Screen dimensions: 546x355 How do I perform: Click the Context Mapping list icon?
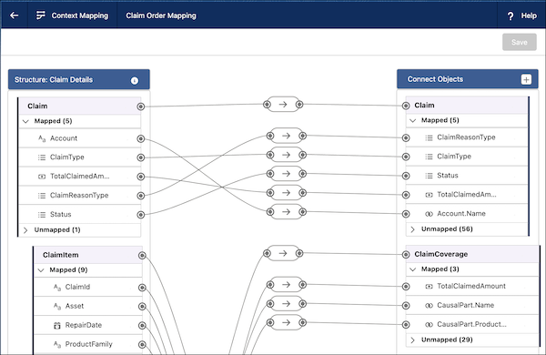pyautogui.click(x=41, y=15)
